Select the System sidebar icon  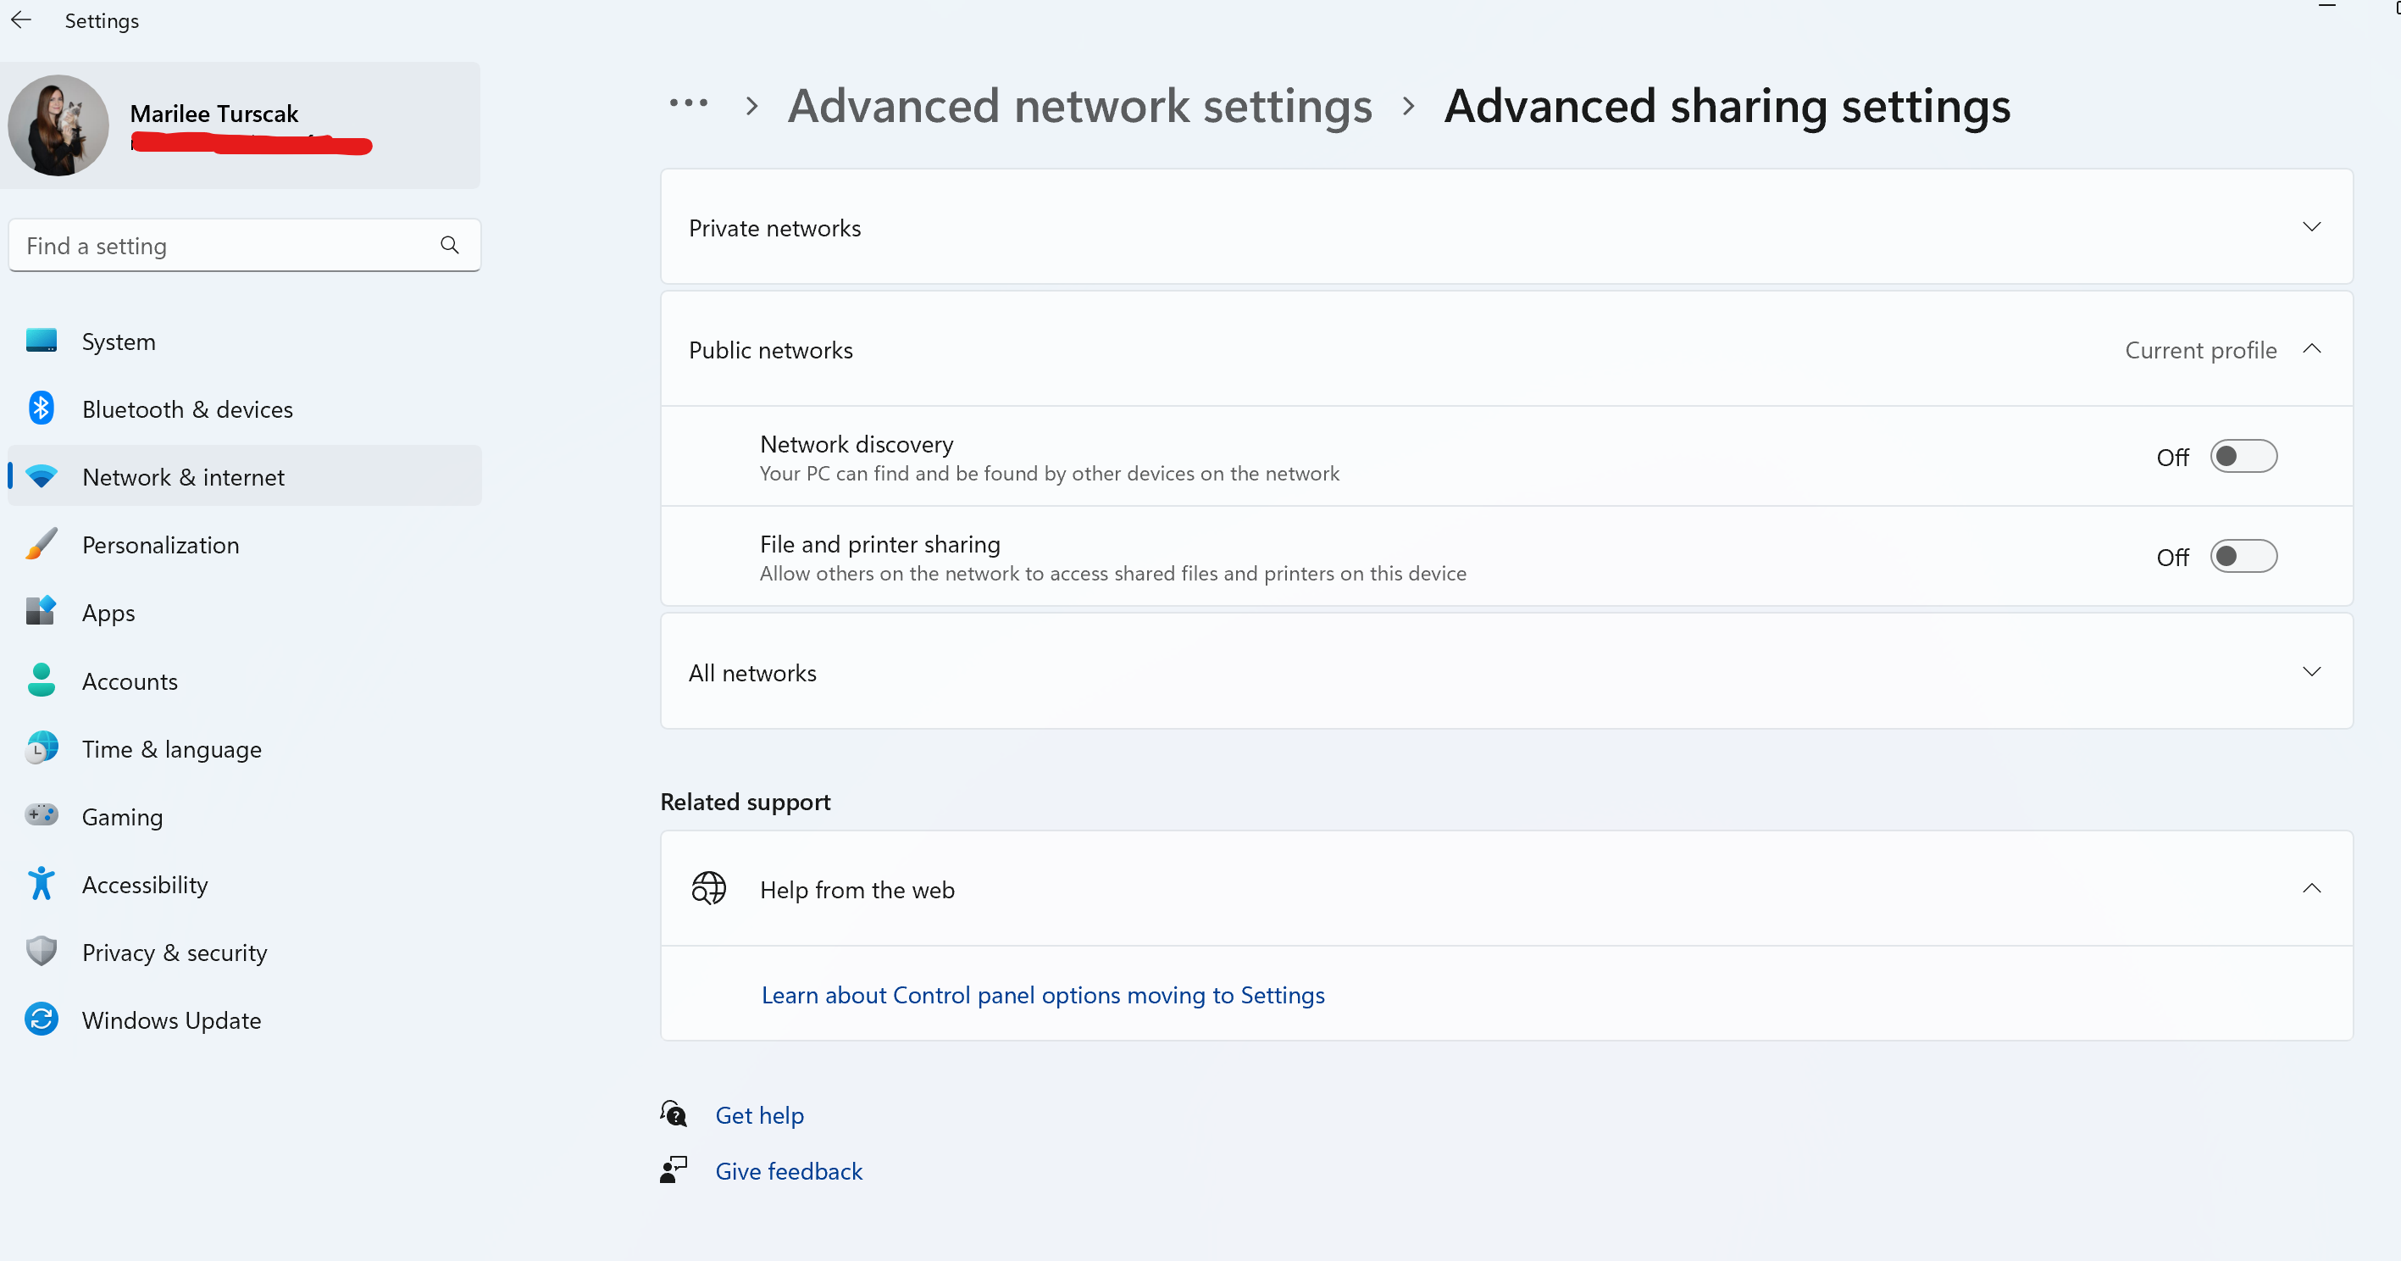[x=41, y=340]
